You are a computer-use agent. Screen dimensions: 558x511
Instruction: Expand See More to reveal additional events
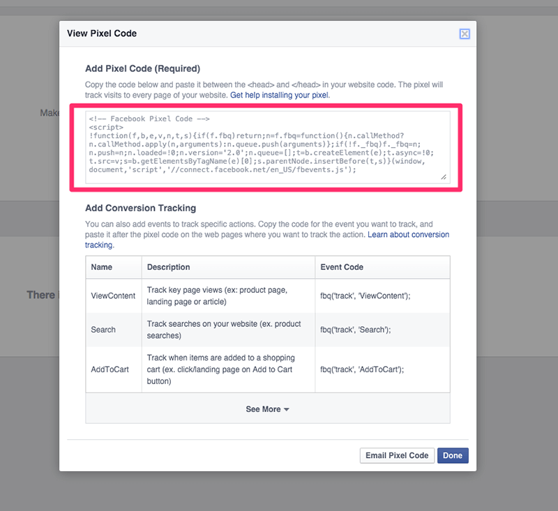[x=267, y=409]
